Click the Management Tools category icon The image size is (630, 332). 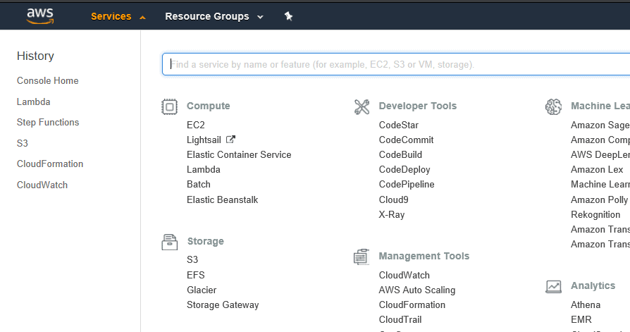(362, 257)
